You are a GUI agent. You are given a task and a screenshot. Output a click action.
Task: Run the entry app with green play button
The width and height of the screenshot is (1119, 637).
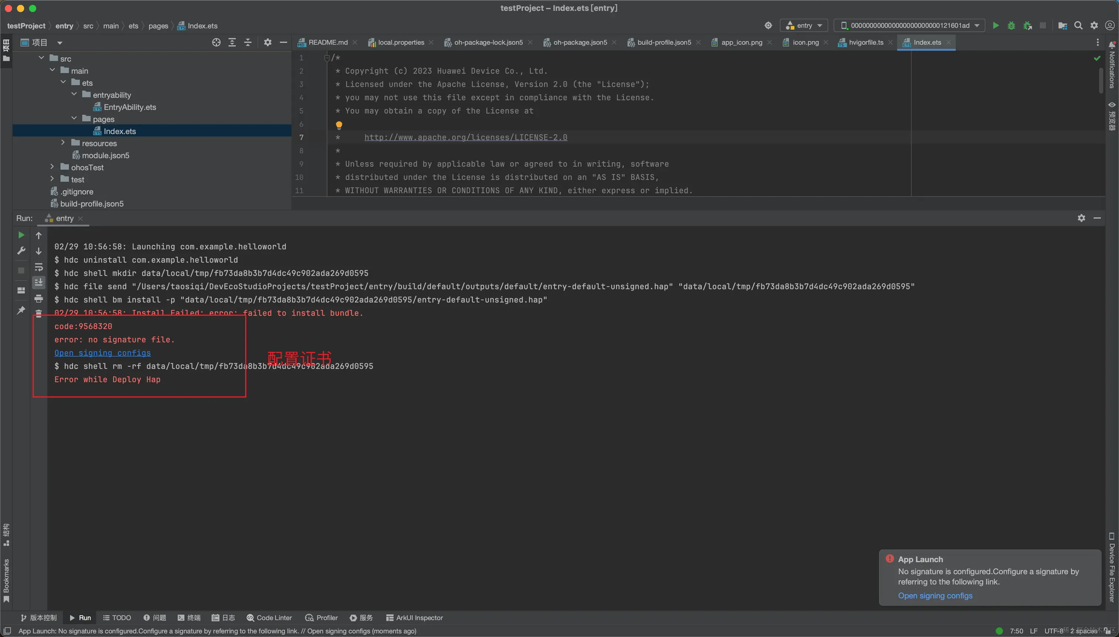(x=995, y=25)
